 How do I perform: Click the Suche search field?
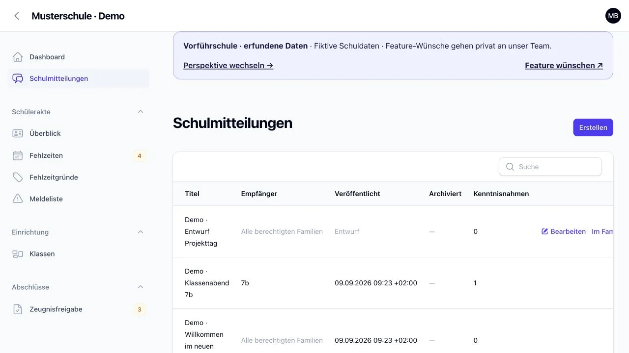(550, 167)
